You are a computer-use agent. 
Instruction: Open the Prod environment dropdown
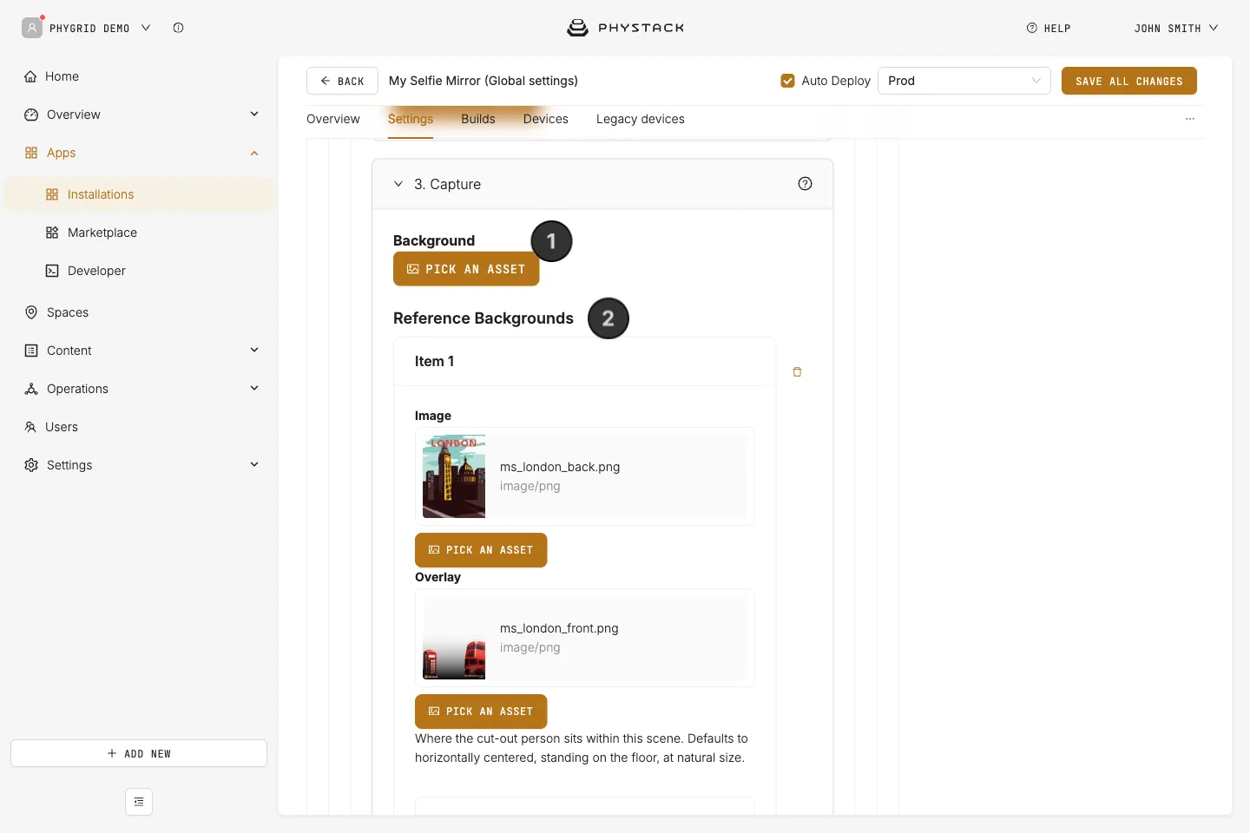[x=964, y=81]
